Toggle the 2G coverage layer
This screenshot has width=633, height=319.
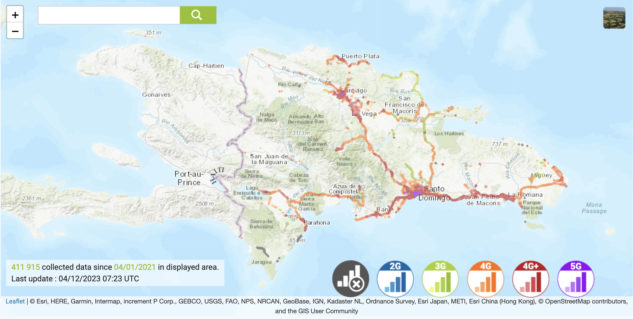395,279
